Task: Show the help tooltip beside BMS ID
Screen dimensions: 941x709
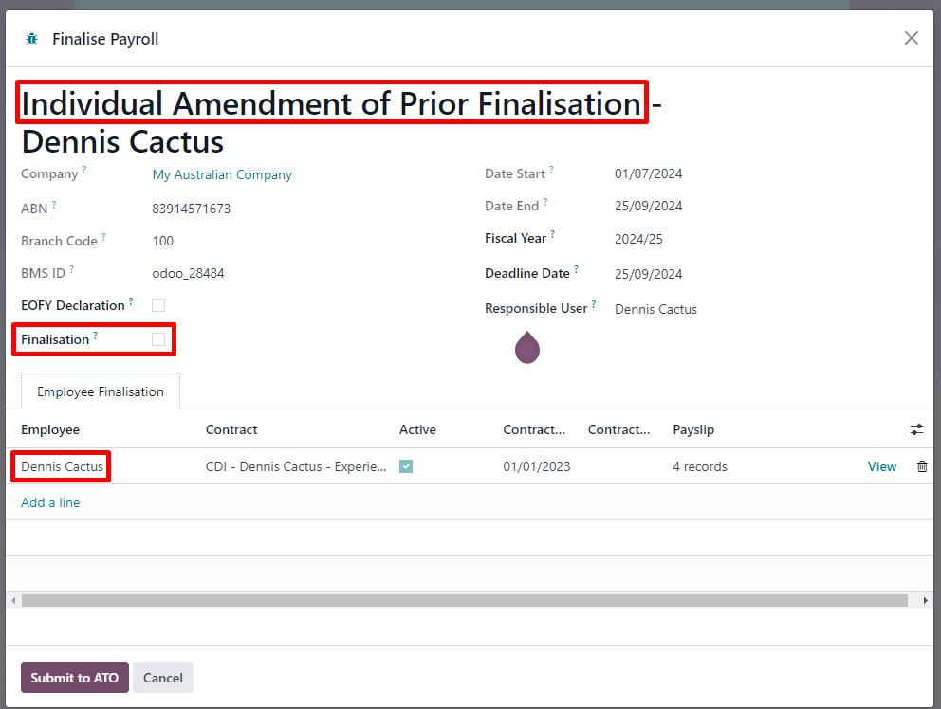Action: point(71,270)
